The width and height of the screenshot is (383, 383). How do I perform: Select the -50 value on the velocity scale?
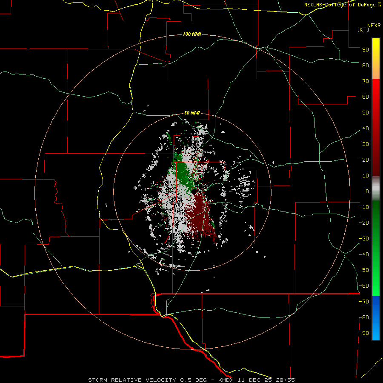tap(364, 270)
